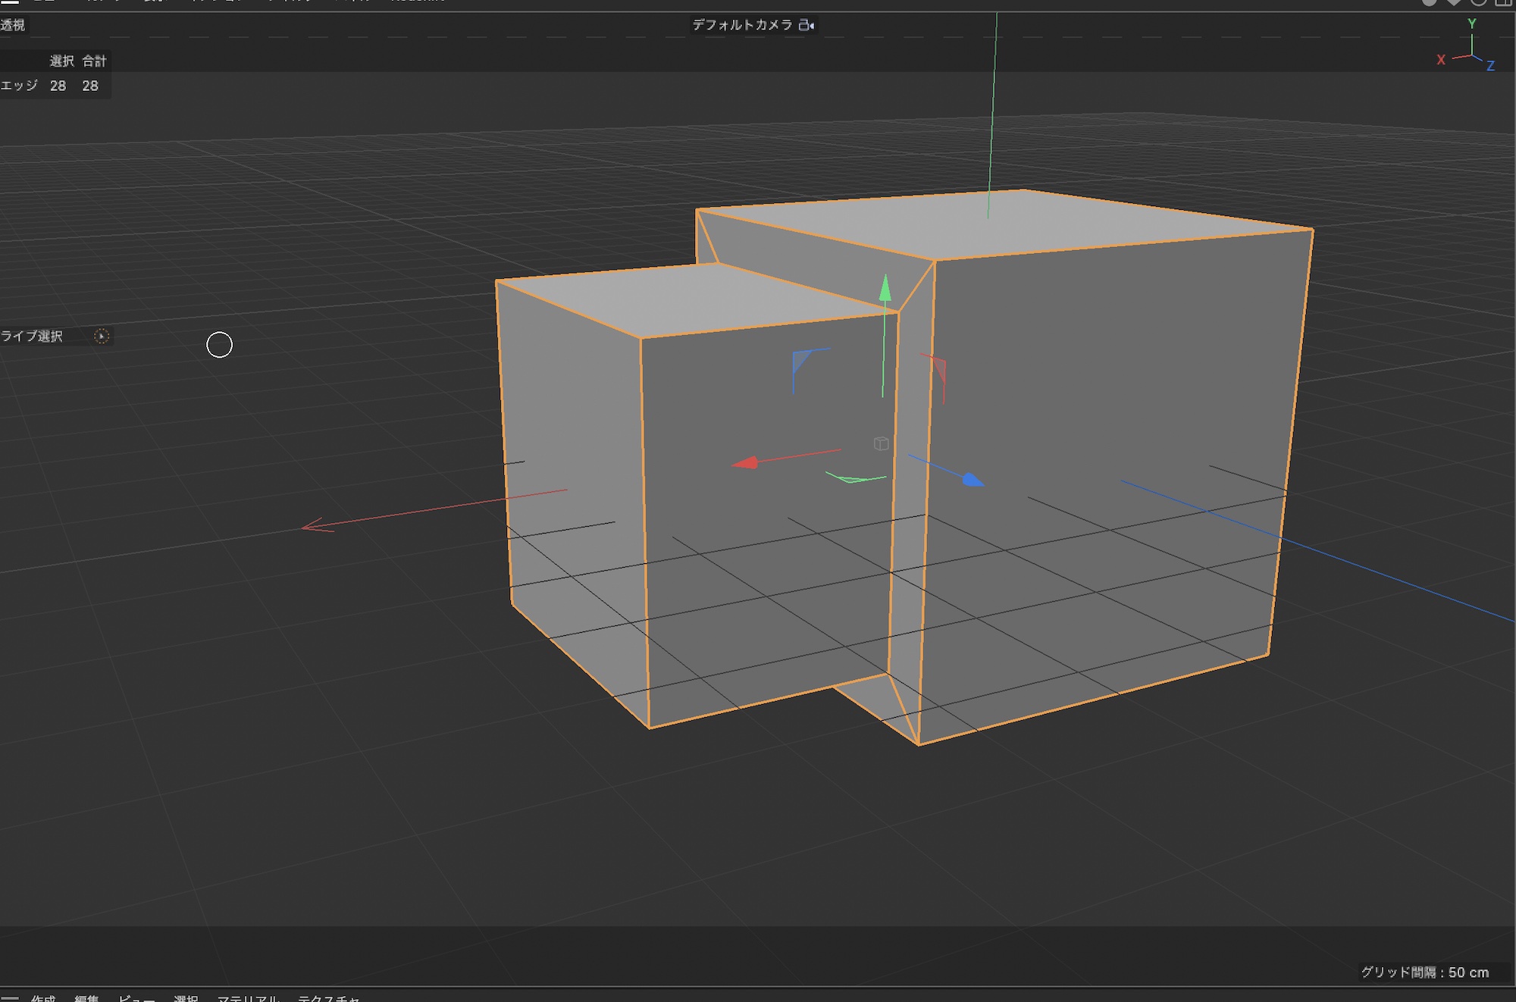This screenshot has height=1002, width=1516.
Task: Click the blue XY plane handle
Action: pyautogui.click(x=801, y=360)
